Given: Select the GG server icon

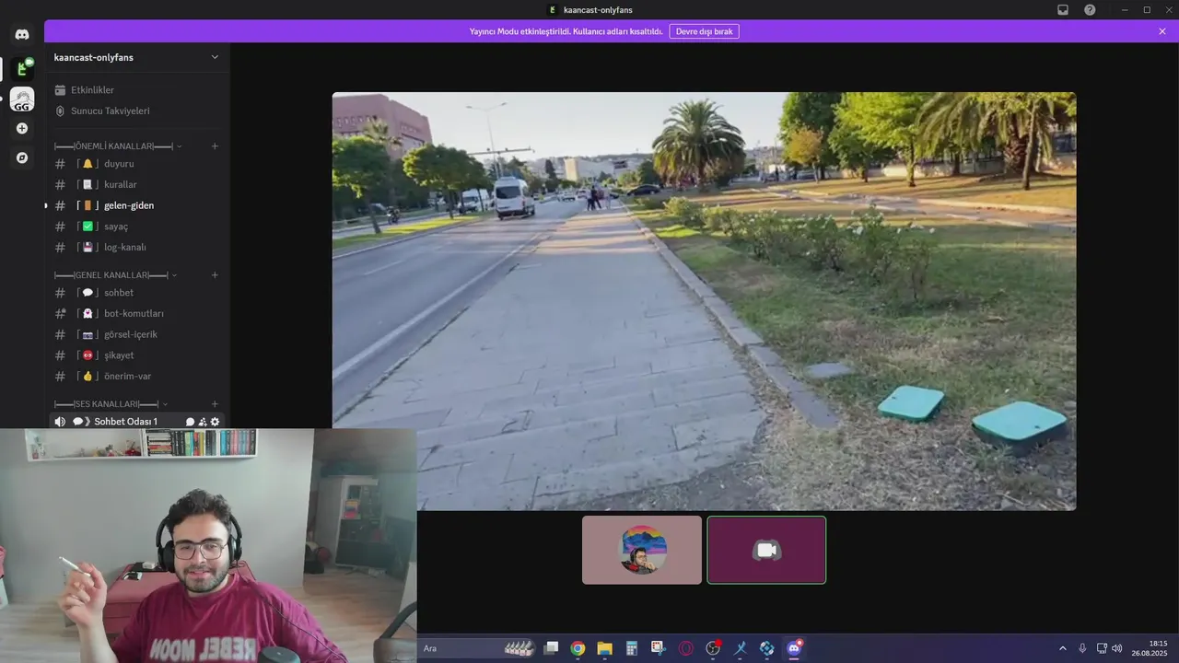Looking at the screenshot, I should coord(22,99).
